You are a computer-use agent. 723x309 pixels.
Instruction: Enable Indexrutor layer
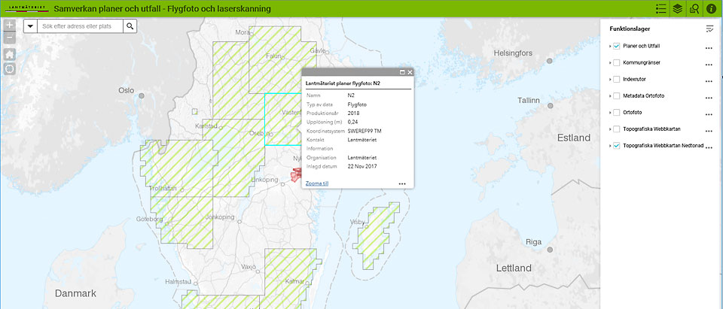tap(616, 79)
